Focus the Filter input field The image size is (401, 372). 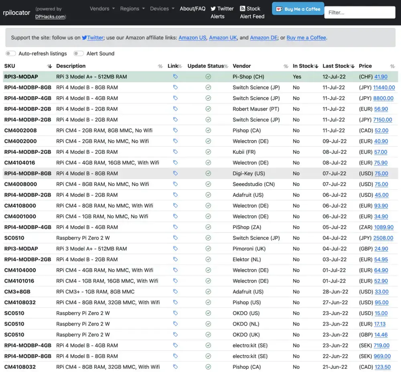(360, 12)
